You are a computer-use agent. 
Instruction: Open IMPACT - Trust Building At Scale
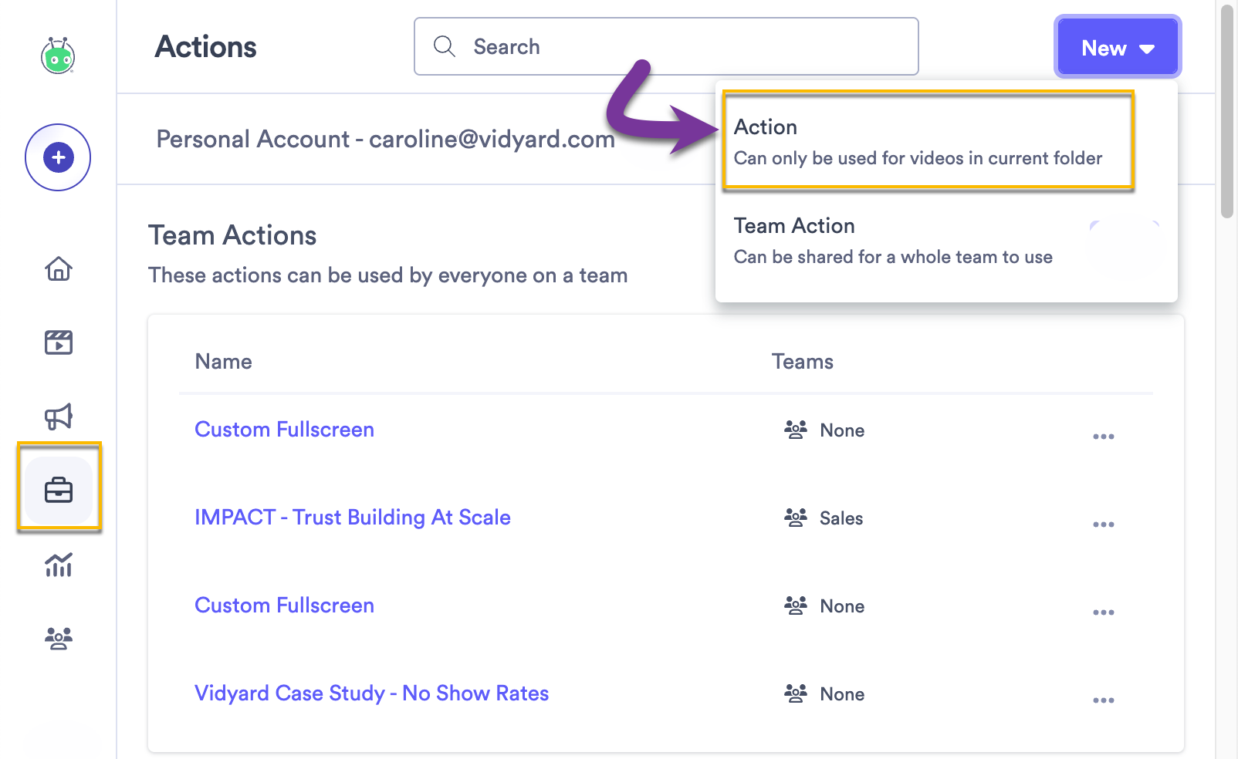click(x=353, y=518)
